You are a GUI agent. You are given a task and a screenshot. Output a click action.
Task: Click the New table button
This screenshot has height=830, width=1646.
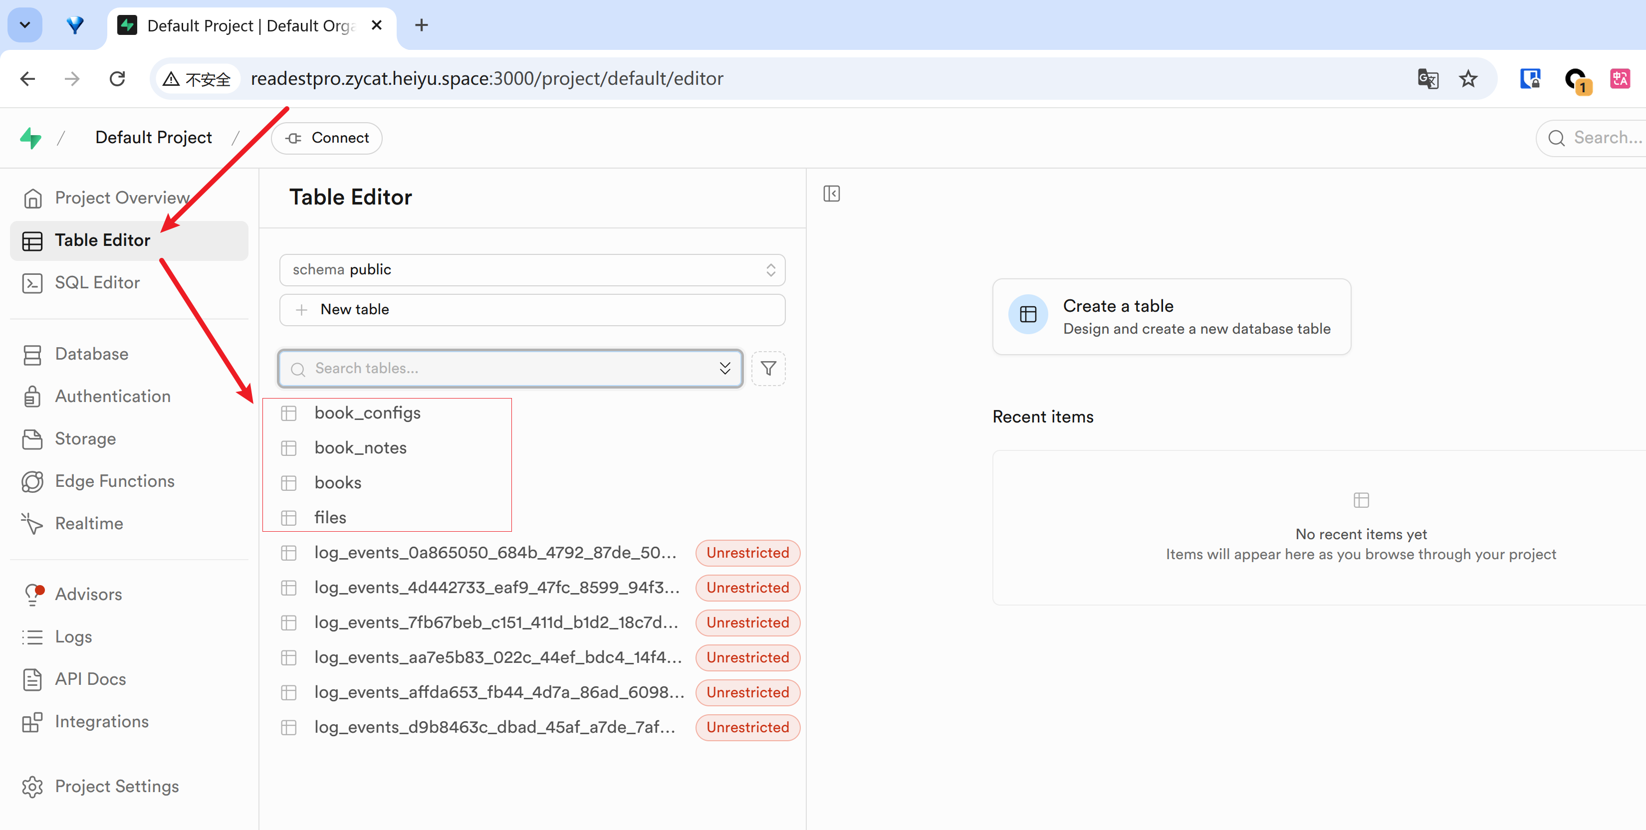(532, 310)
